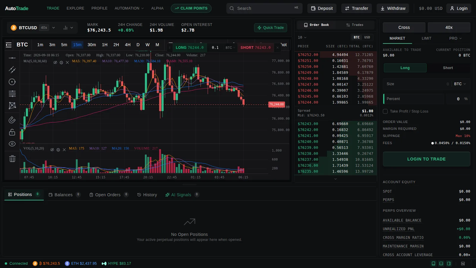Open layout grid icon in status bar
Viewport: 476px width, 268px height.
point(463,264)
